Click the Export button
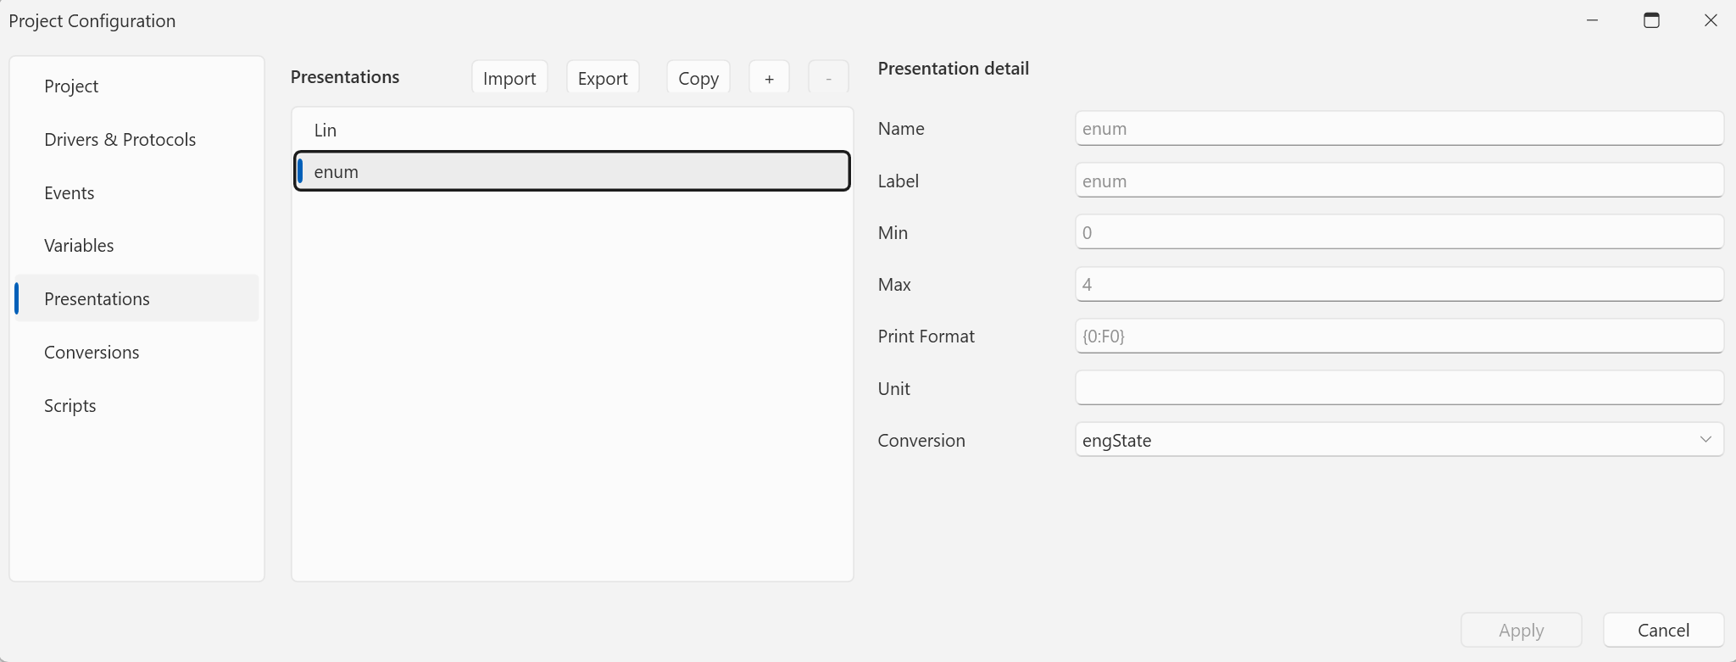 603,78
